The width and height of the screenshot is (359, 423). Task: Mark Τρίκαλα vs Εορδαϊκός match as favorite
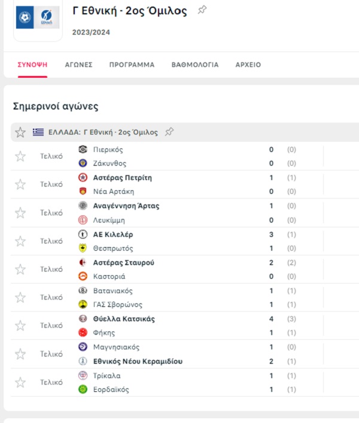20,382
